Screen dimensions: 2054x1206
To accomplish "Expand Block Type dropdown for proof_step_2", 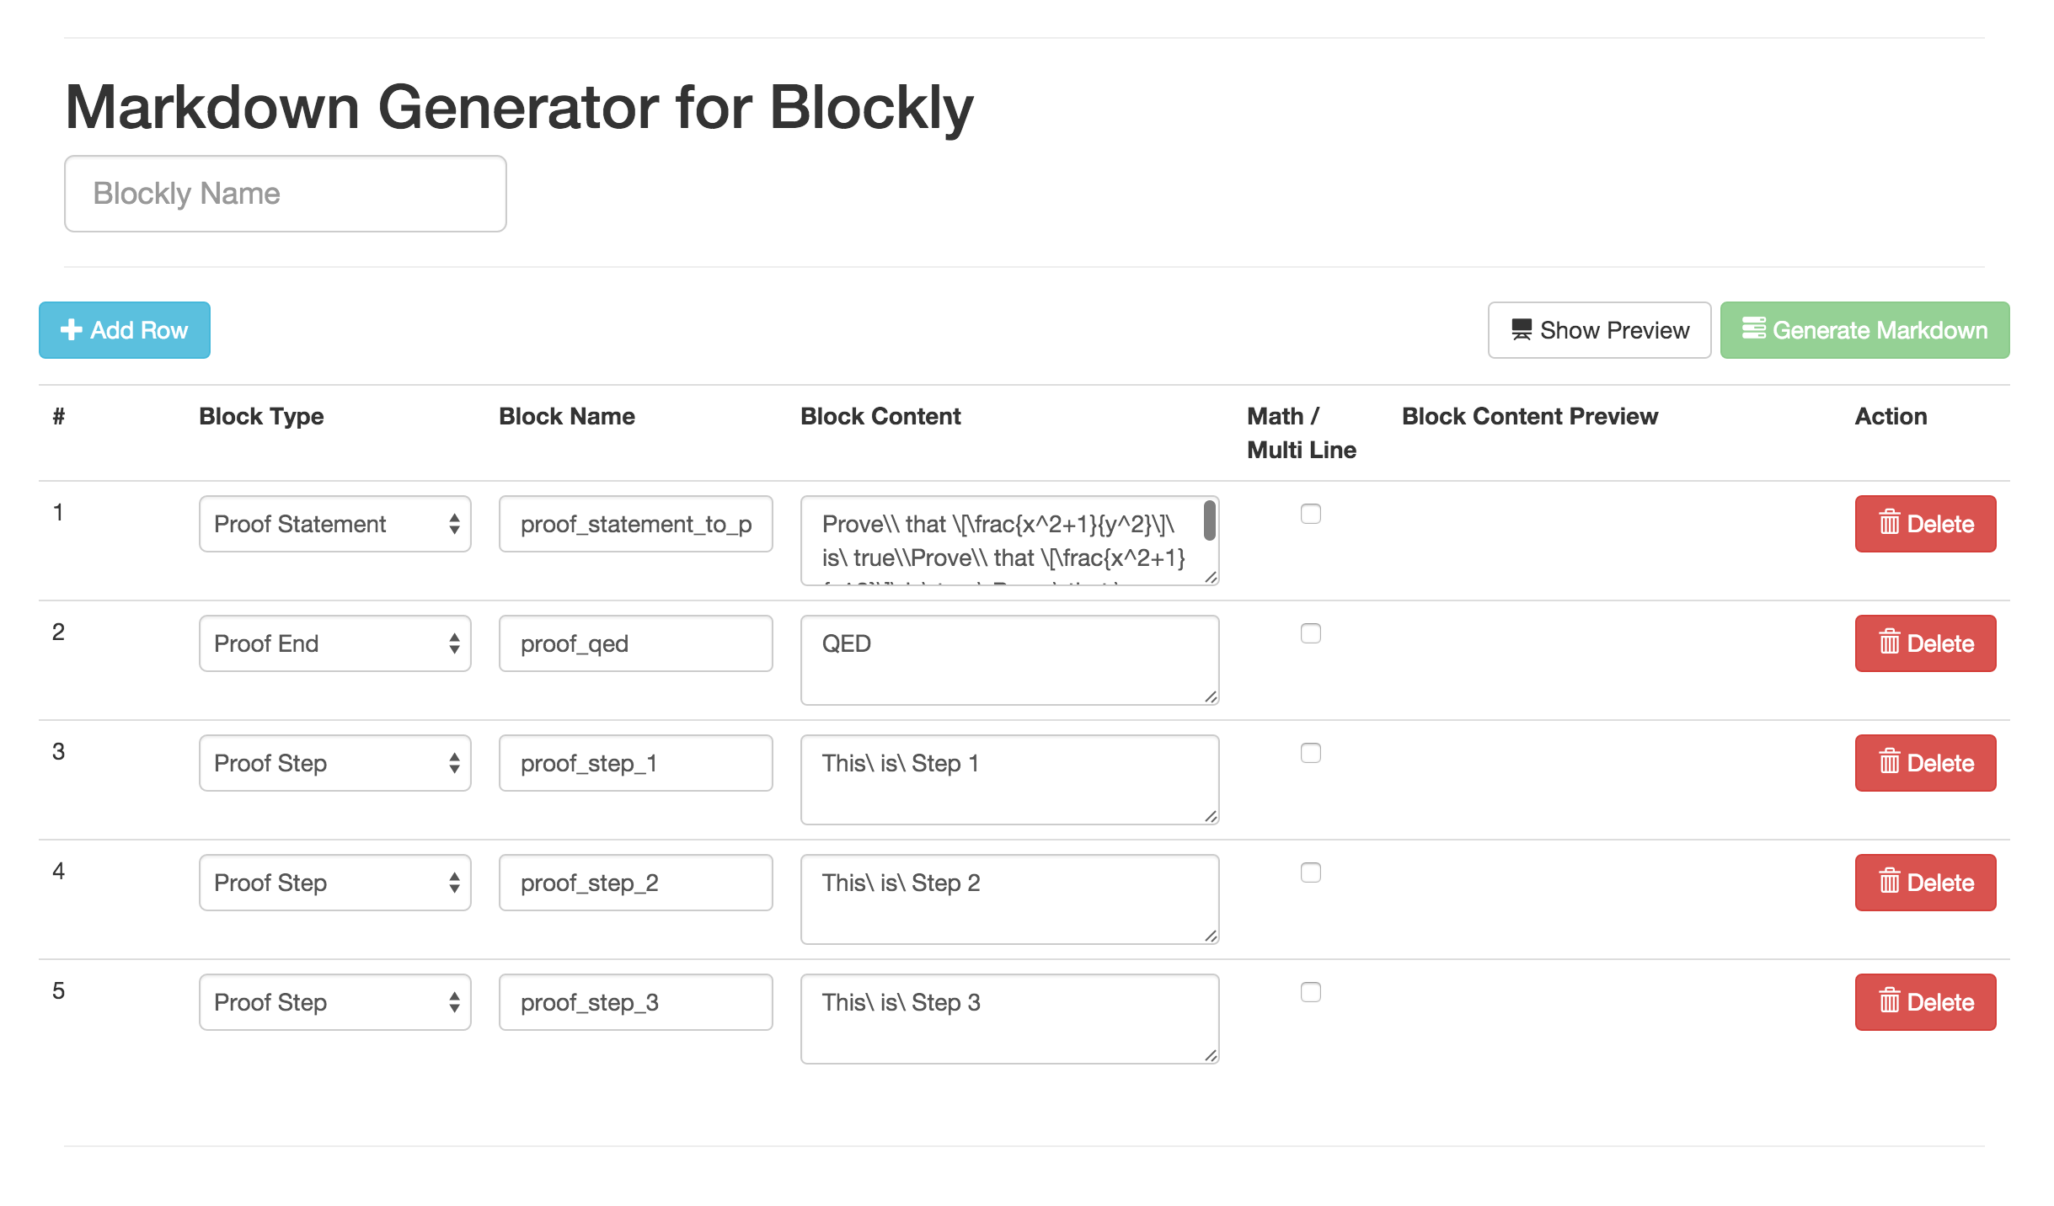I will pos(334,883).
